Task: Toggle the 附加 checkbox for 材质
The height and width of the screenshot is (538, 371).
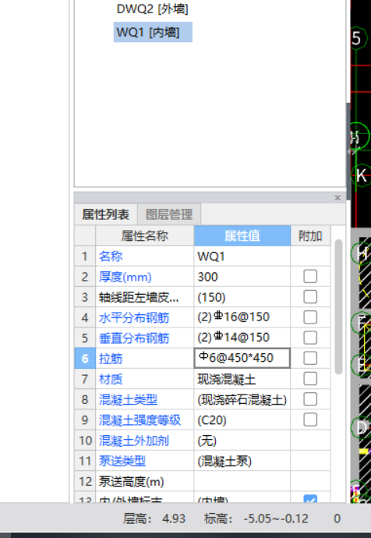Action: (310, 379)
